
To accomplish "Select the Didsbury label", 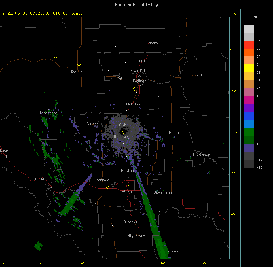I will 122,137.
